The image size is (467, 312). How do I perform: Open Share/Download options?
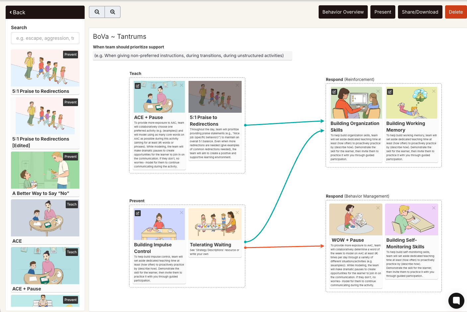click(x=420, y=12)
